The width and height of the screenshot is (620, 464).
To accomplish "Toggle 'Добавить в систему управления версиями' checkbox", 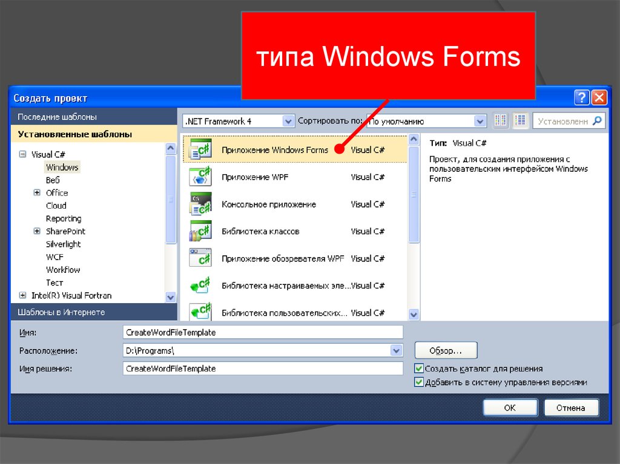I will tap(419, 382).
